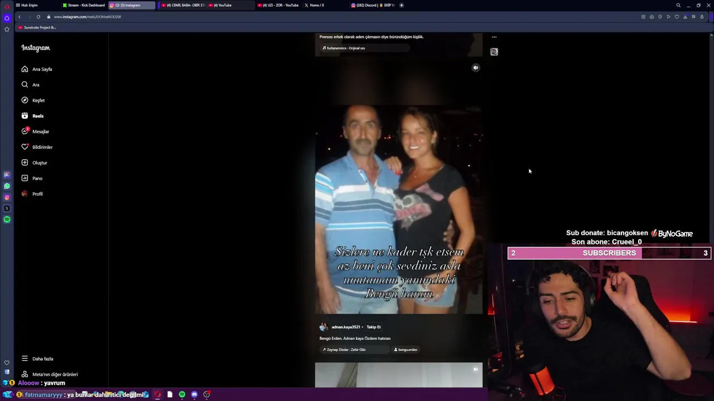Switch to the Instagram browser tab
This screenshot has height=401, width=714.
[132, 5]
